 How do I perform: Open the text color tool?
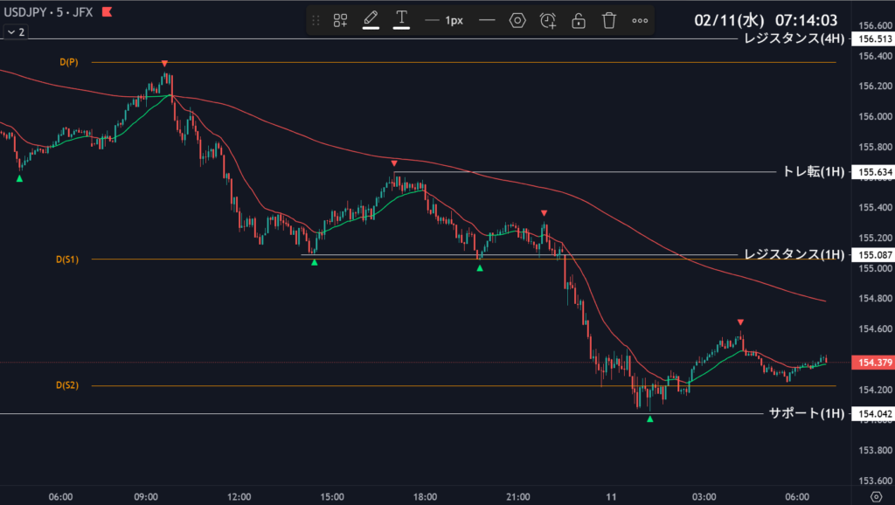(x=401, y=20)
